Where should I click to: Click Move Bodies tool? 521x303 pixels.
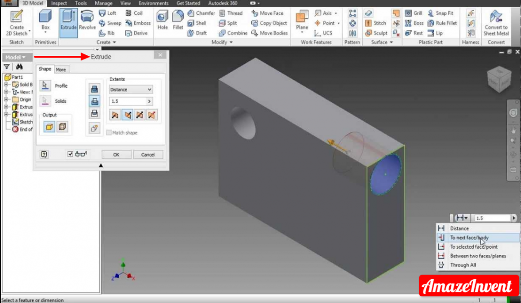(270, 33)
